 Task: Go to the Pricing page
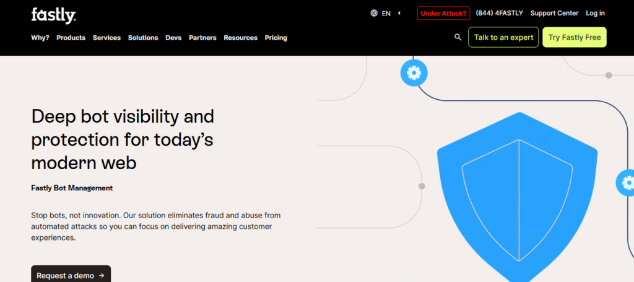[276, 38]
